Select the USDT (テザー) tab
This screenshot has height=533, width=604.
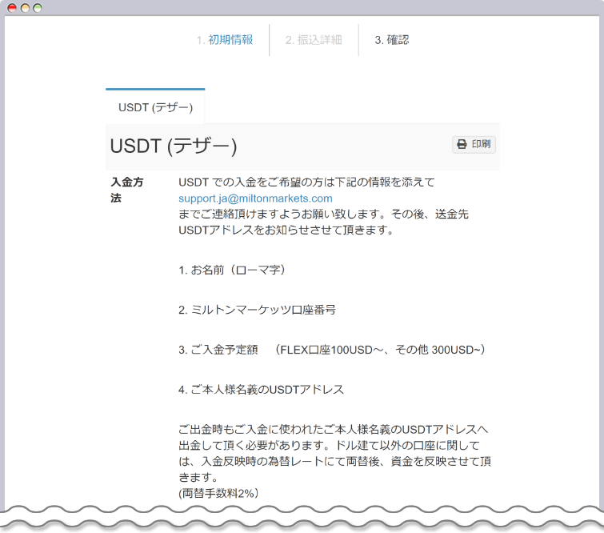click(x=155, y=106)
